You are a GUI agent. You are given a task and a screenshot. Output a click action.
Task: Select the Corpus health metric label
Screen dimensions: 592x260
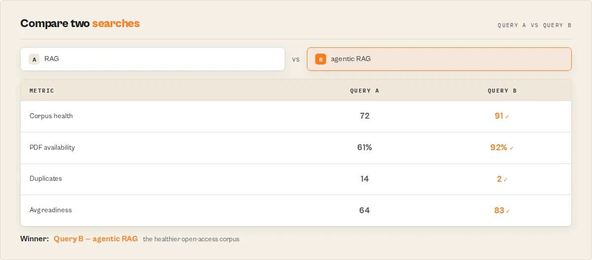pos(51,116)
